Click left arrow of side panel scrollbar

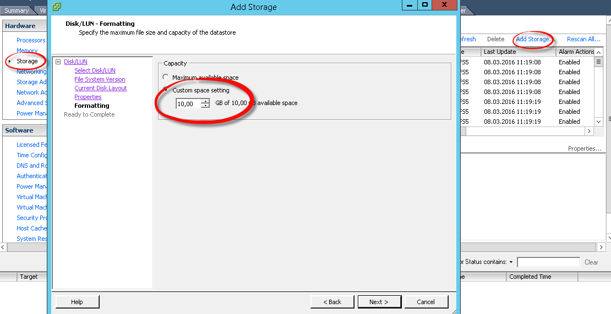[x=3, y=247]
